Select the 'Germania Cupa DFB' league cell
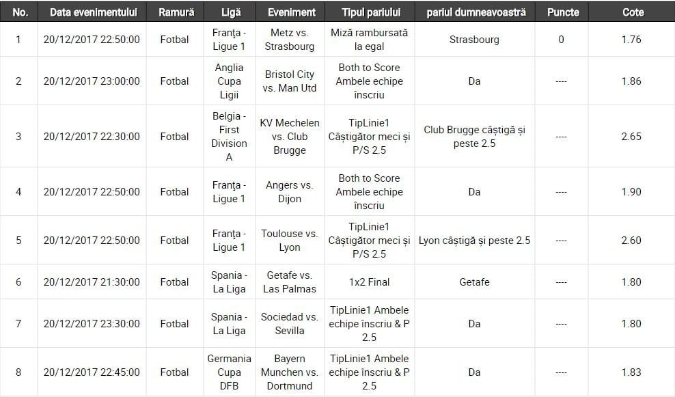 pos(230,372)
